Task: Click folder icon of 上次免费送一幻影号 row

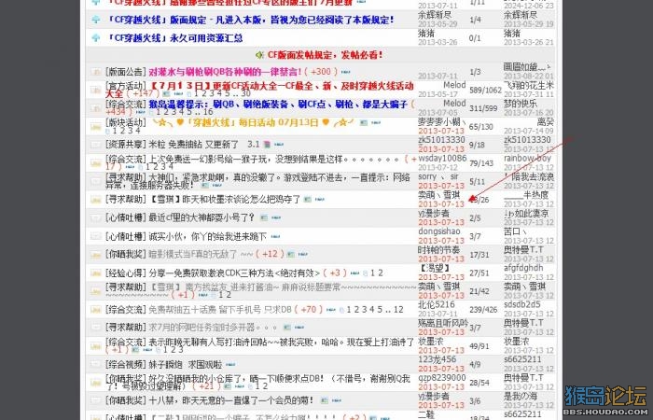Action: click(96, 163)
